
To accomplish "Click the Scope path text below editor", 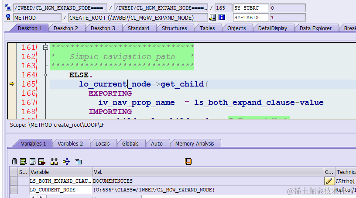I will point(57,125).
